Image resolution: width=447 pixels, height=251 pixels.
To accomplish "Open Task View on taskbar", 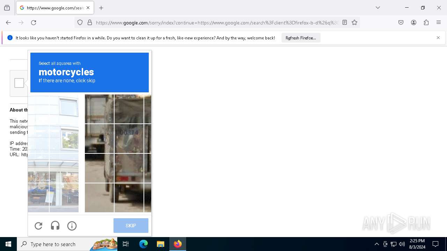I will click(126, 244).
